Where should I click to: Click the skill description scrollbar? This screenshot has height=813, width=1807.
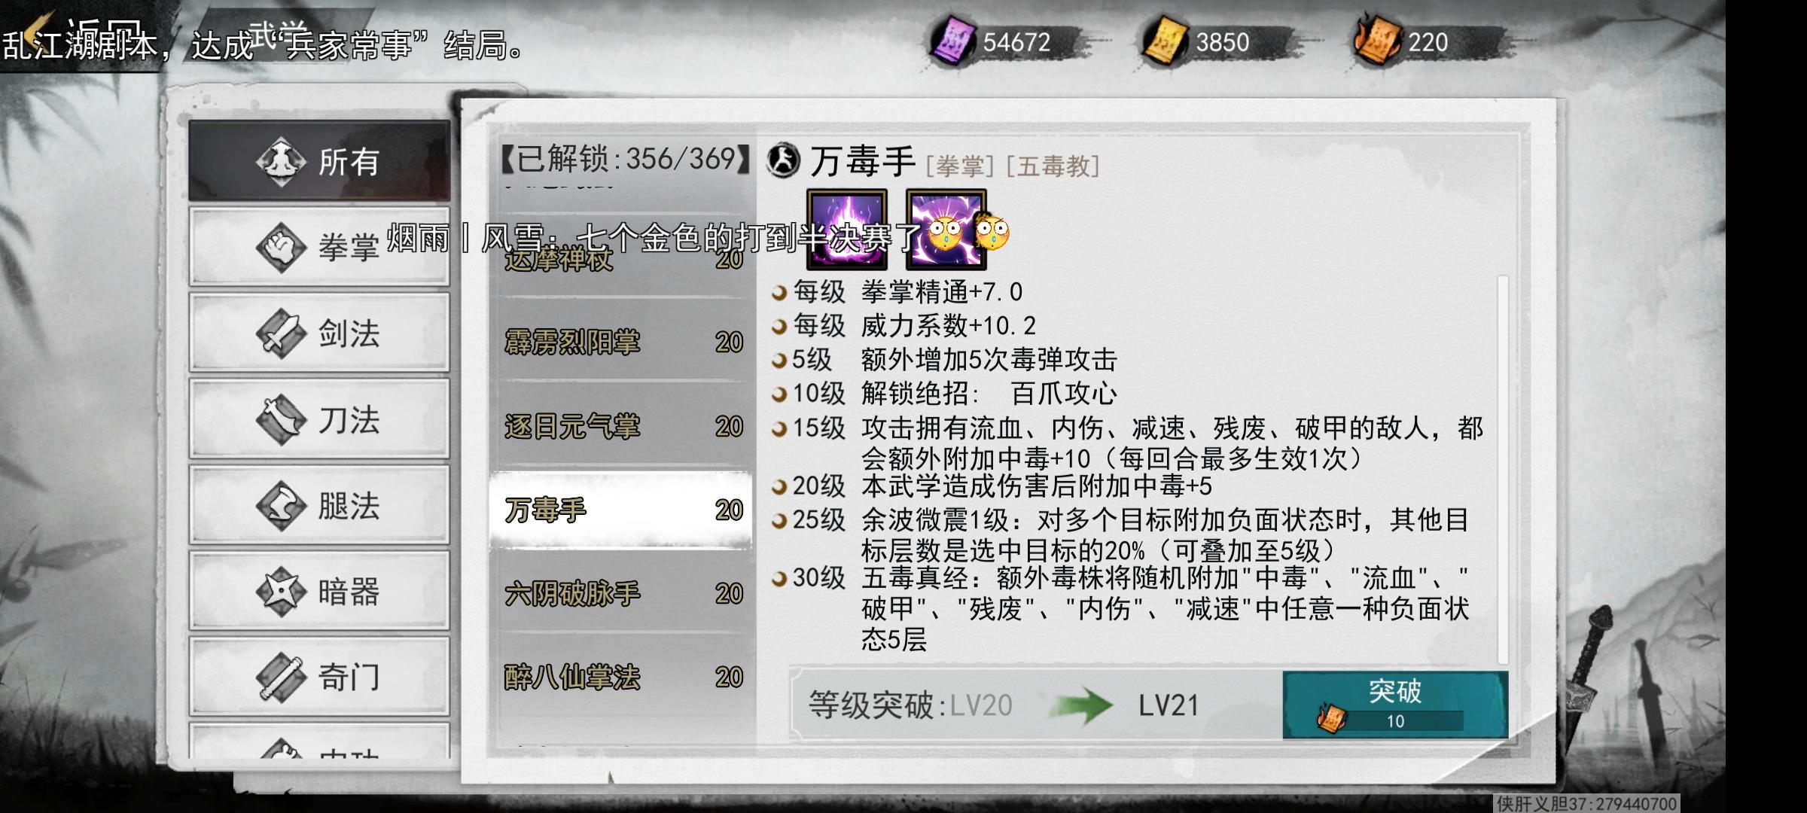coord(1503,469)
